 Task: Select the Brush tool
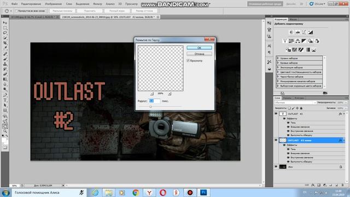(x=5, y=59)
